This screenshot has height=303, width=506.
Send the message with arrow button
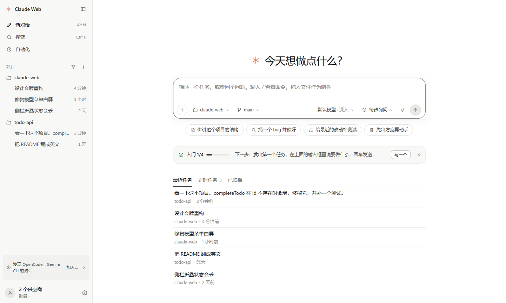(x=415, y=110)
